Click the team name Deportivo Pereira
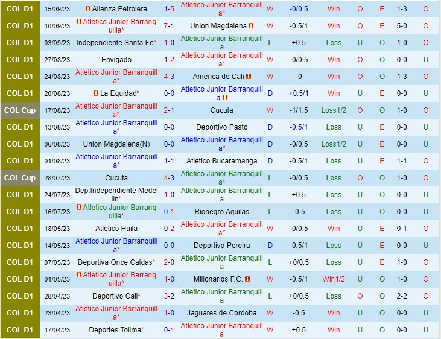 (x=222, y=246)
